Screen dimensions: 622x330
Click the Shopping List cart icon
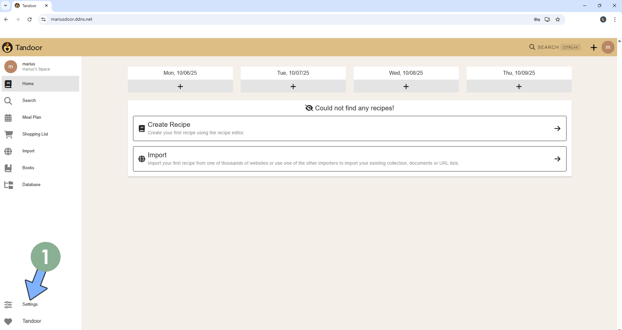click(x=8, y=134)
